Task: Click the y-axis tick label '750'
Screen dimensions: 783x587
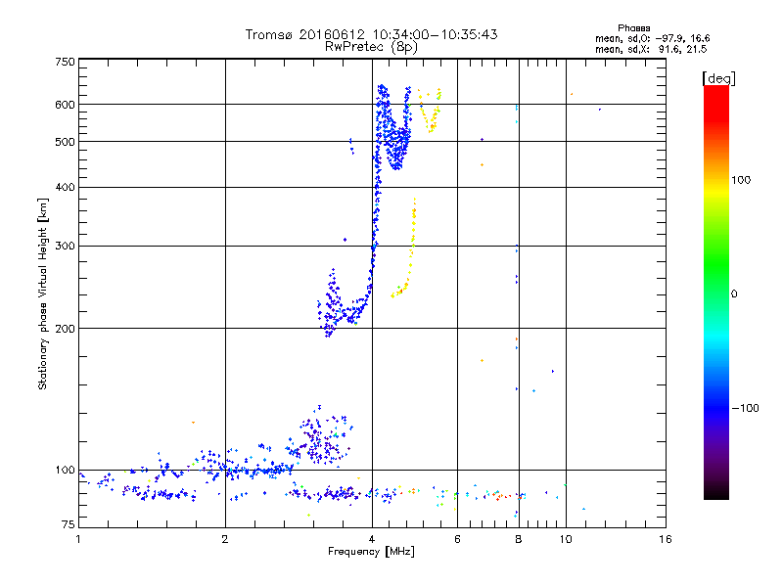Action: point(65,62)
